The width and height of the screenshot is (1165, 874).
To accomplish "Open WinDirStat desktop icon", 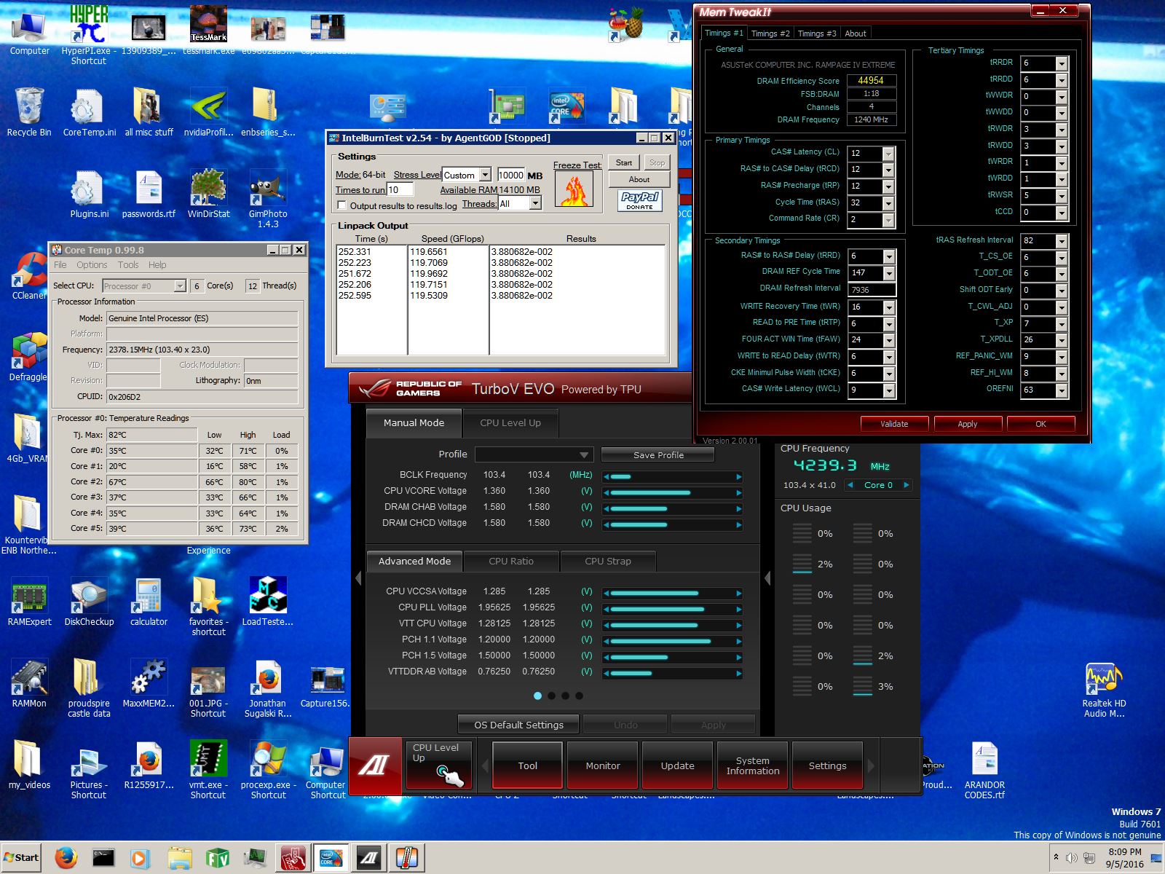I will (x=208, y=194).
